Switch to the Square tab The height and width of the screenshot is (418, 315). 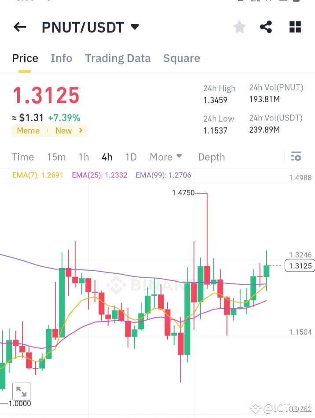pos(181,58)
